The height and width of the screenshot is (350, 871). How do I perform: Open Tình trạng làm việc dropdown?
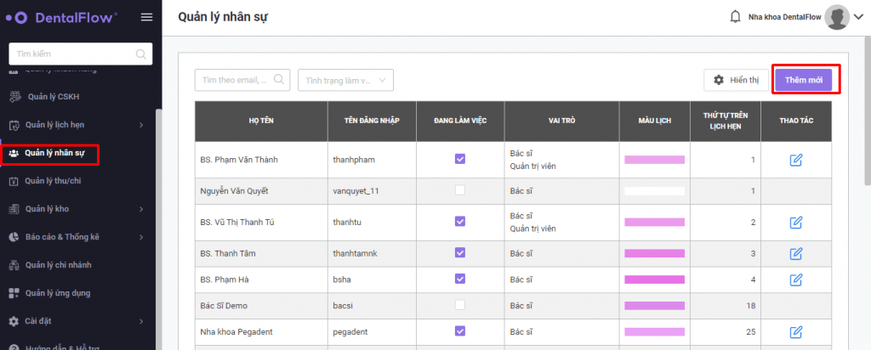(345, 80)
